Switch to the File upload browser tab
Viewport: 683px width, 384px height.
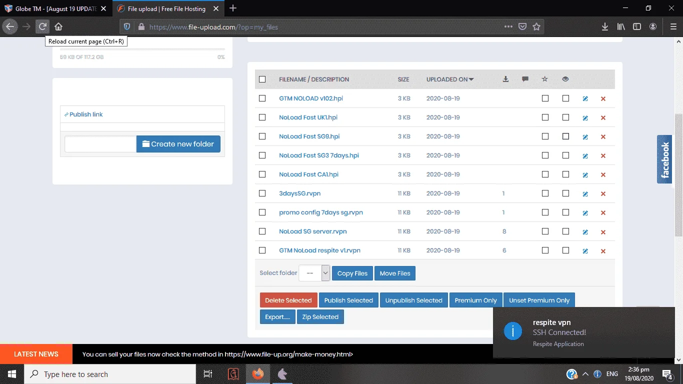167,8
